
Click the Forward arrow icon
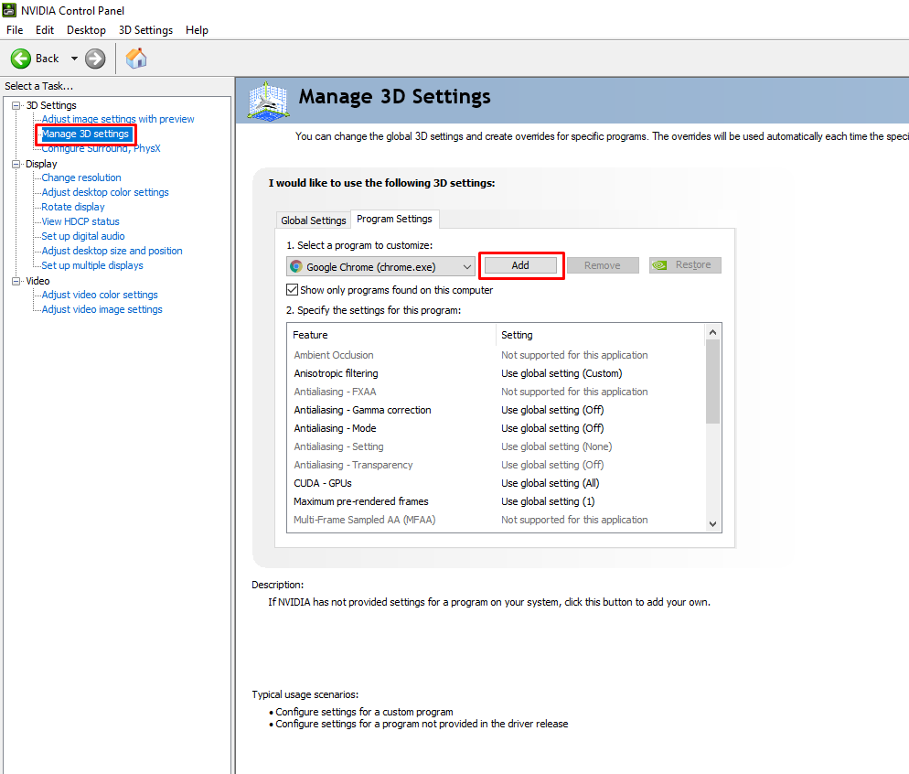[95, 59]
